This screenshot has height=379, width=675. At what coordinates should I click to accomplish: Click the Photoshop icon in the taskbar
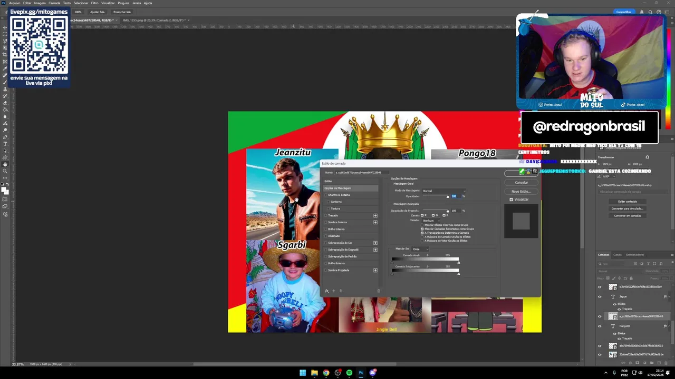(x=361, y=373)
